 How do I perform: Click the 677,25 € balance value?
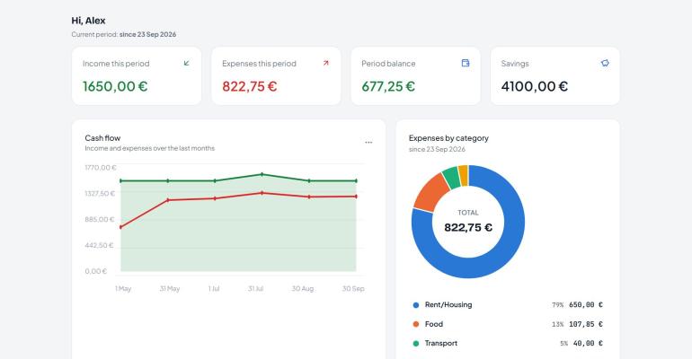tap(388, 86)
